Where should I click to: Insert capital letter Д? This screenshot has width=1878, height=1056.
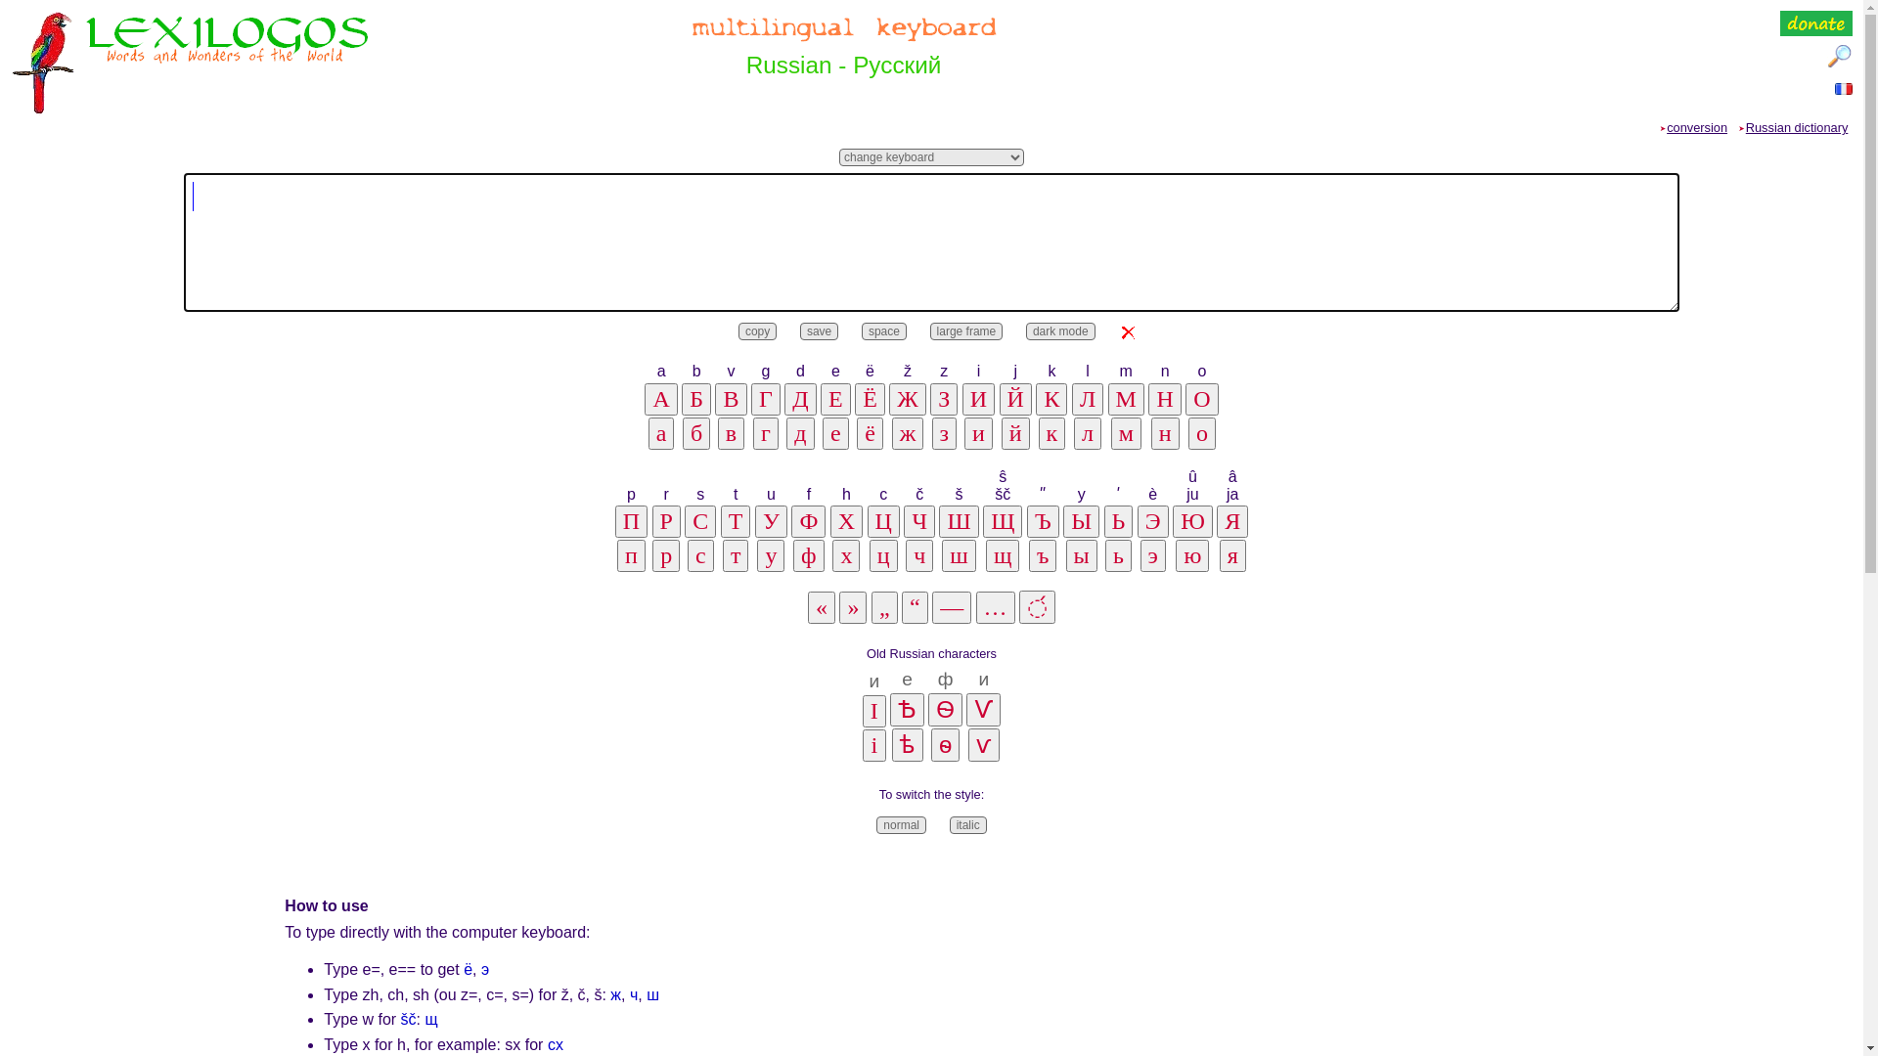pyautogui.click(x=800, y=399)
